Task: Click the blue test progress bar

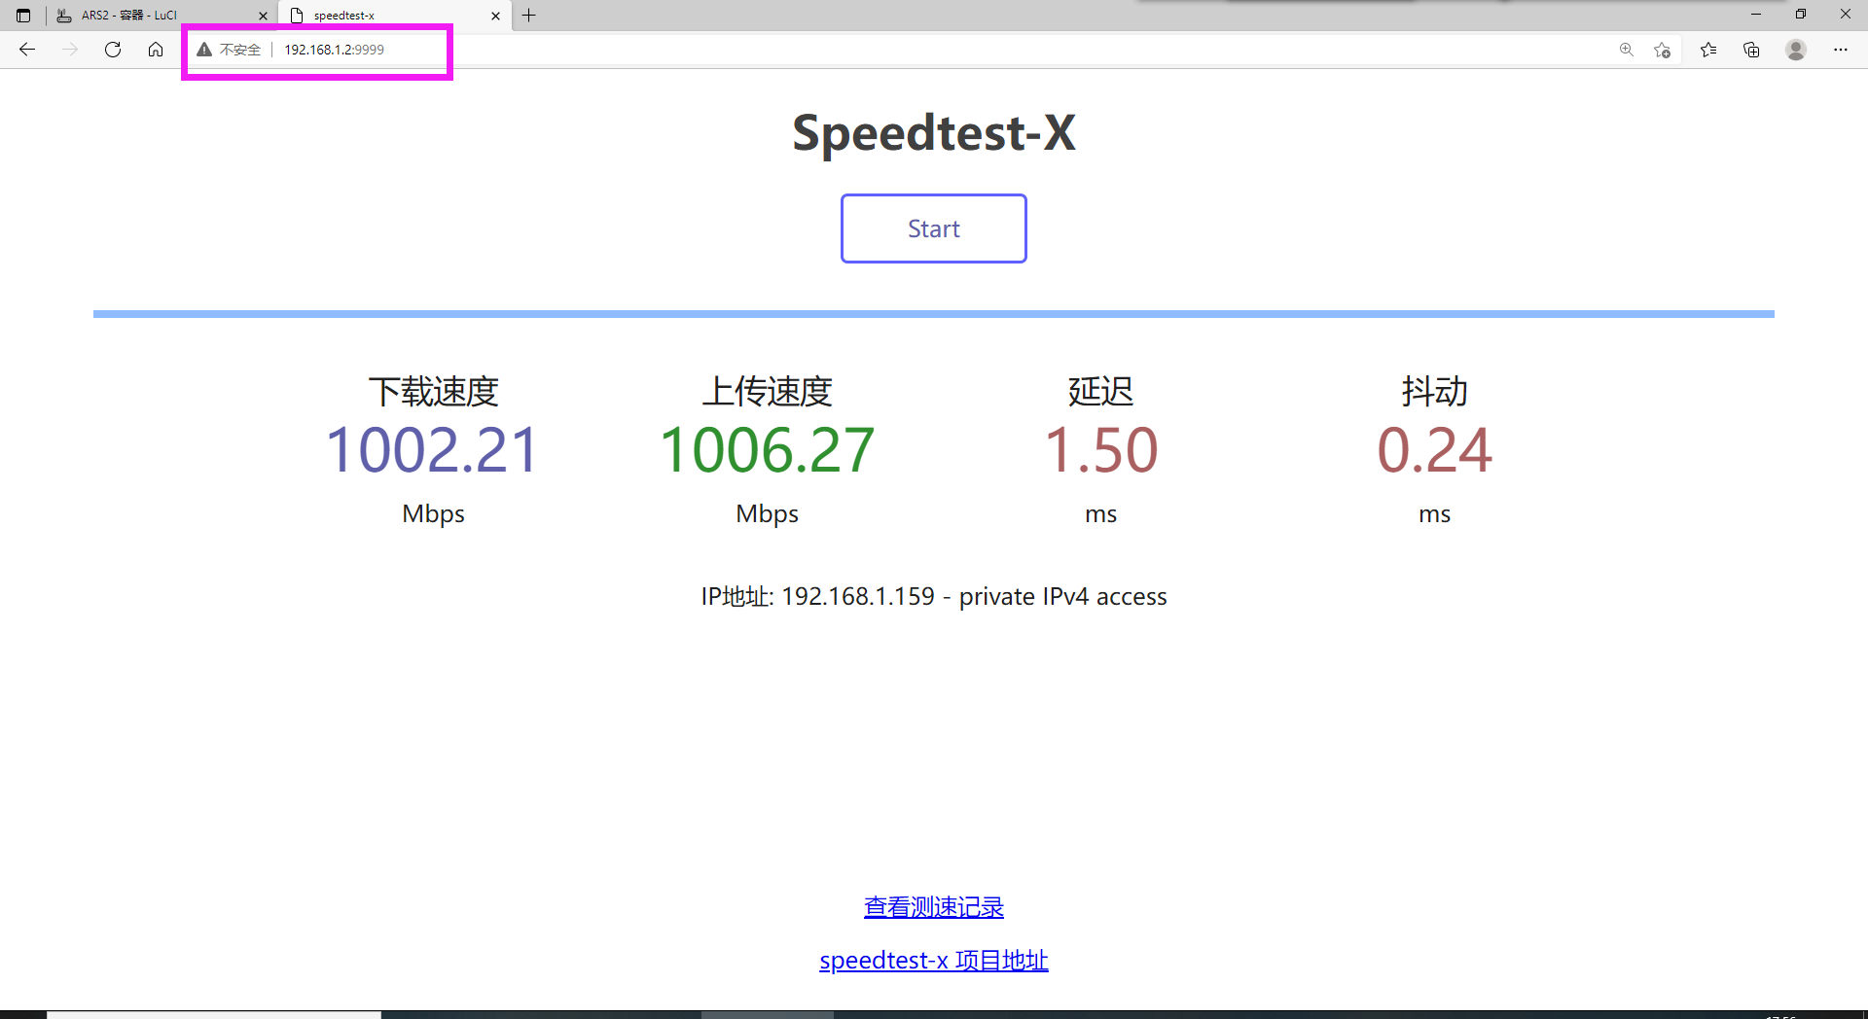Action: [933, 313]
